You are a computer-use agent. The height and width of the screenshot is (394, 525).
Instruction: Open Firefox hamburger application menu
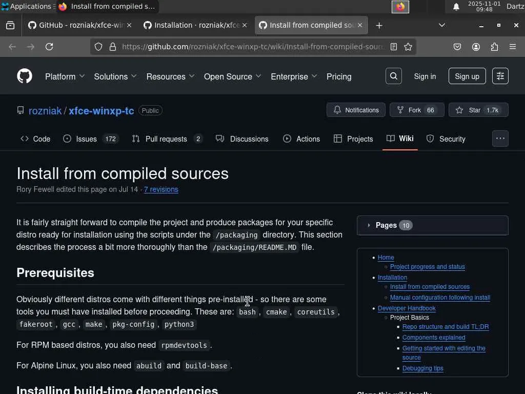(513, 47)
